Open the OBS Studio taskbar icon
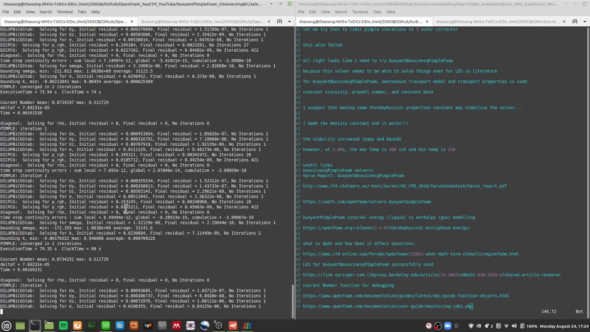 (x=219, y=326)
